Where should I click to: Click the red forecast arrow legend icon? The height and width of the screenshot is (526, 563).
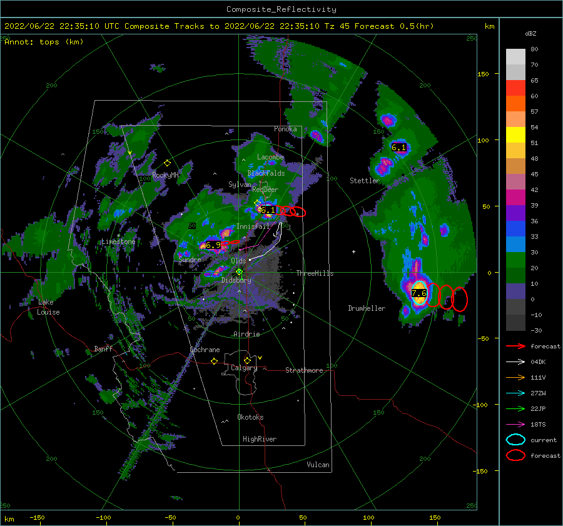[x=515, y=346]
